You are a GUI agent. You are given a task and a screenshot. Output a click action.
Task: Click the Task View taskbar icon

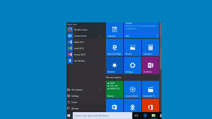pyautogui.click(x=136, y=116)
